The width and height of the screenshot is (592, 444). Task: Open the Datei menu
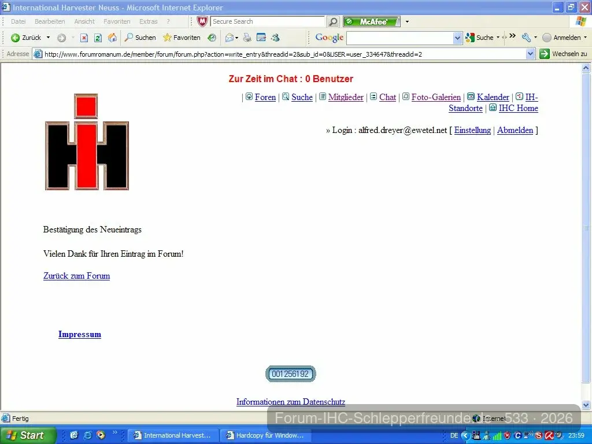point(18,21)
